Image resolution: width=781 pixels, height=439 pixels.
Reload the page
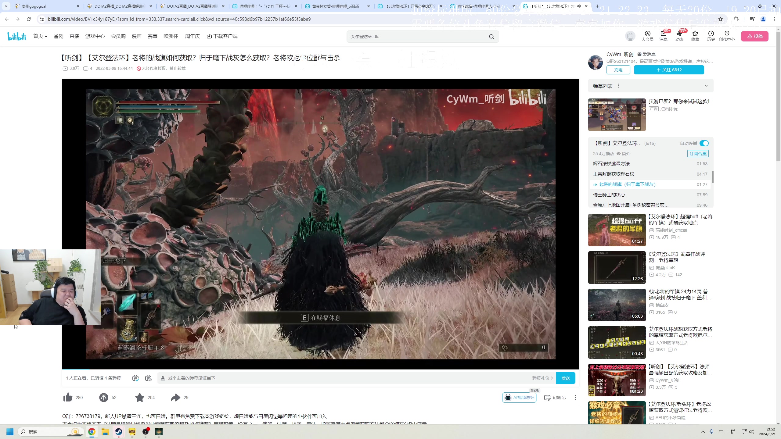[29, 19]
